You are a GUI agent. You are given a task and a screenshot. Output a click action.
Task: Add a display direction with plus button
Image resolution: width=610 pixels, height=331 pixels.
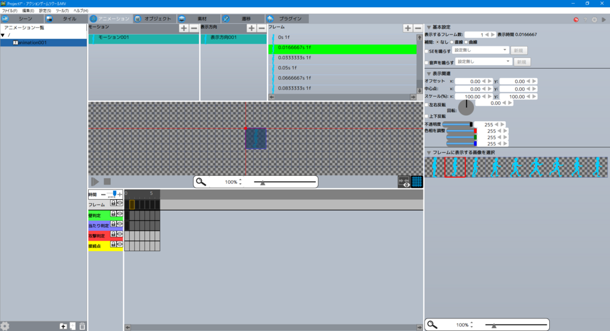pyautogui.click(x=251, y=28)
